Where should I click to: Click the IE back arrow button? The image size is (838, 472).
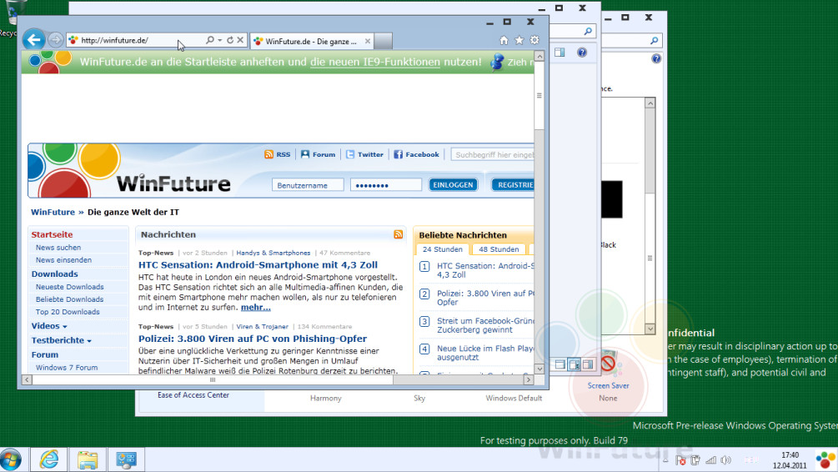[33, 39]
